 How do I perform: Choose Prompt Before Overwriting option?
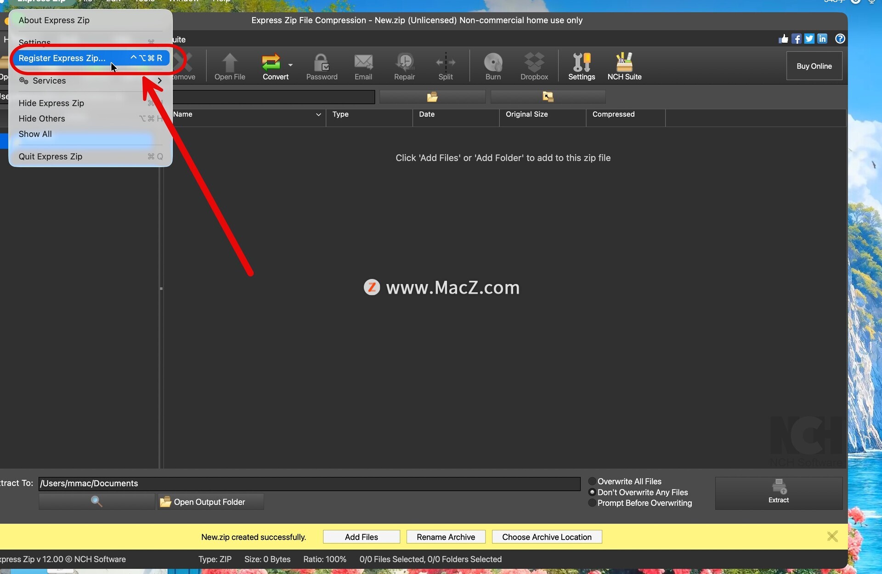tap(592, 503)
